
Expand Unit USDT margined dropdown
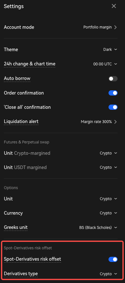(109, 167)
